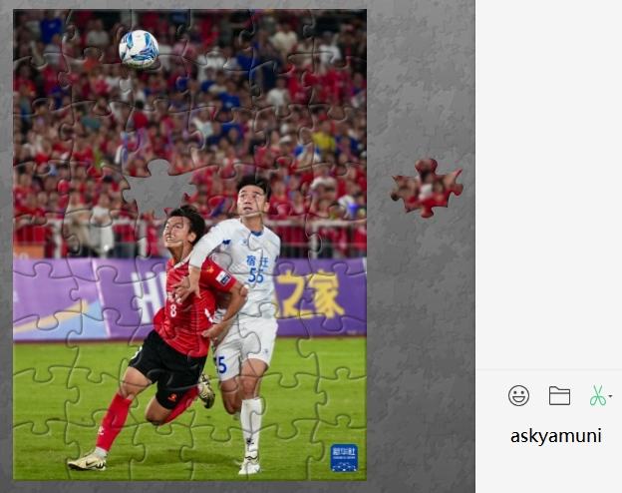Pick up the loose jigsaw piece
The height and width of the screenshot is (493, 622).
click(427, 188)
